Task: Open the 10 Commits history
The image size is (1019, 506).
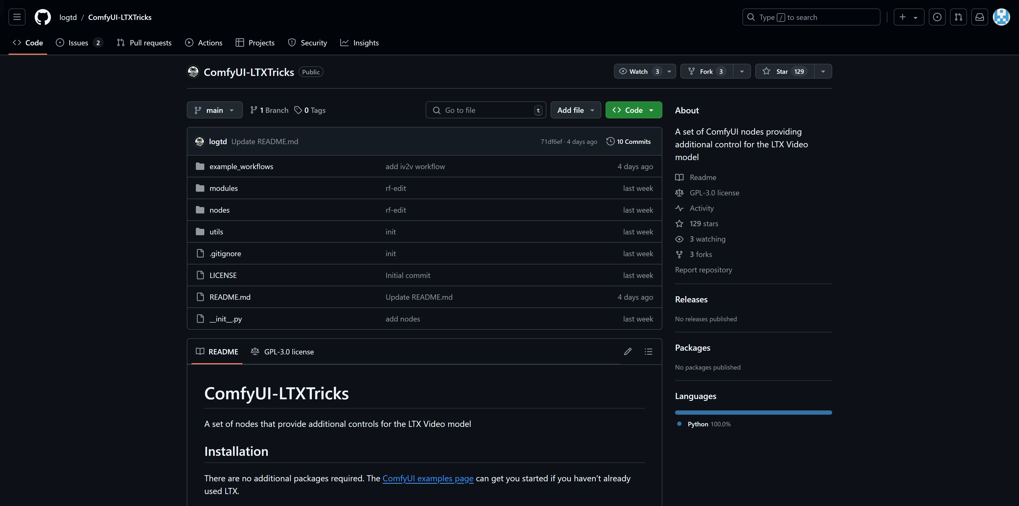Action: [628, 142]
